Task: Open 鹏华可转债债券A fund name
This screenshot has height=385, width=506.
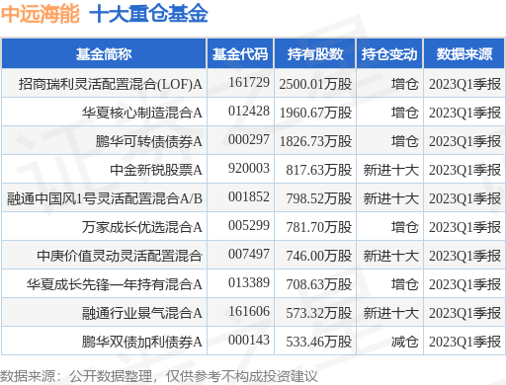Action: point(149,141)
